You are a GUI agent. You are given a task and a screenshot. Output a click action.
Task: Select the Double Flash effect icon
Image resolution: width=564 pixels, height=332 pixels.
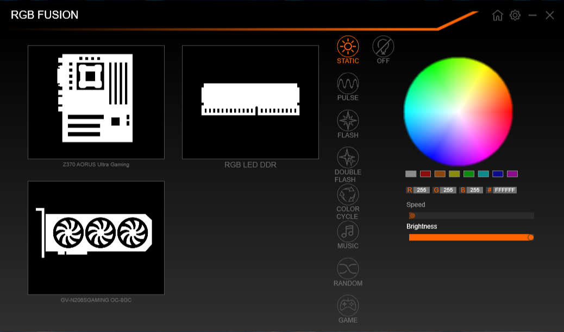[348, 158]
